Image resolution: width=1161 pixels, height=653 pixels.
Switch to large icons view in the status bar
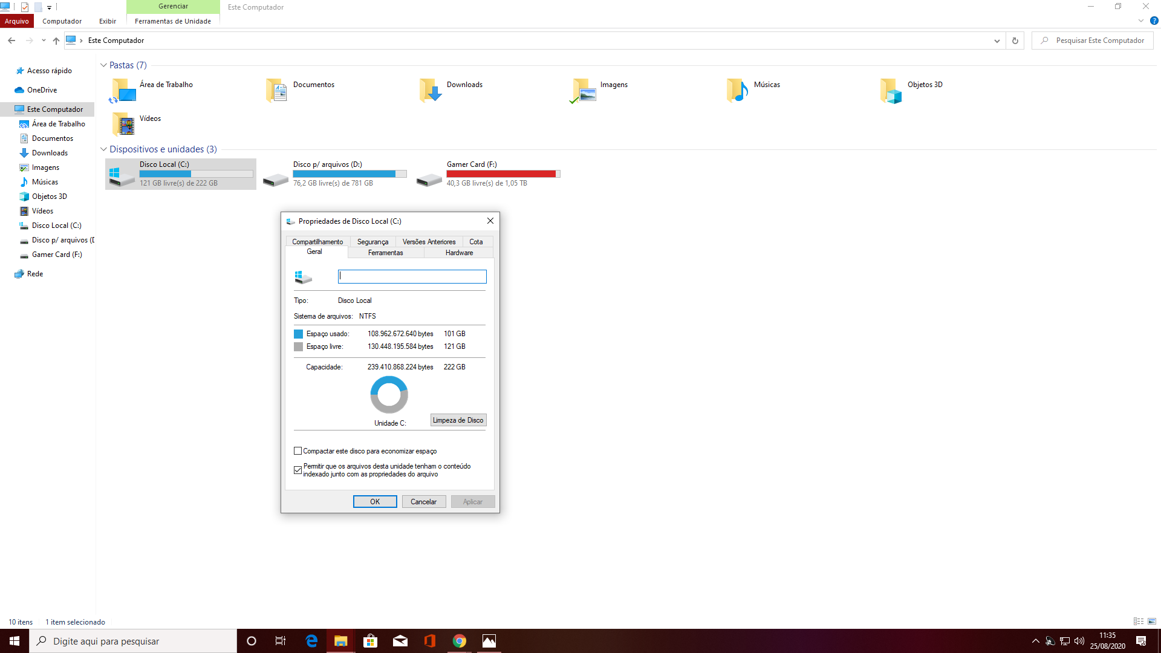pos(1152,622)
